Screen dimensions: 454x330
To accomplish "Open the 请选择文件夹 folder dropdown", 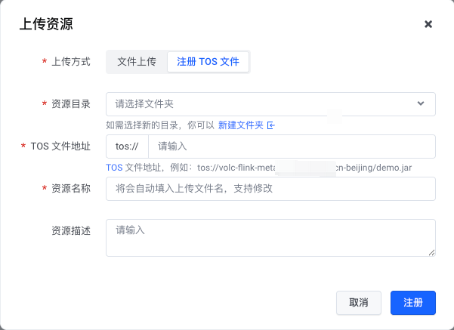I will [264, 104].
